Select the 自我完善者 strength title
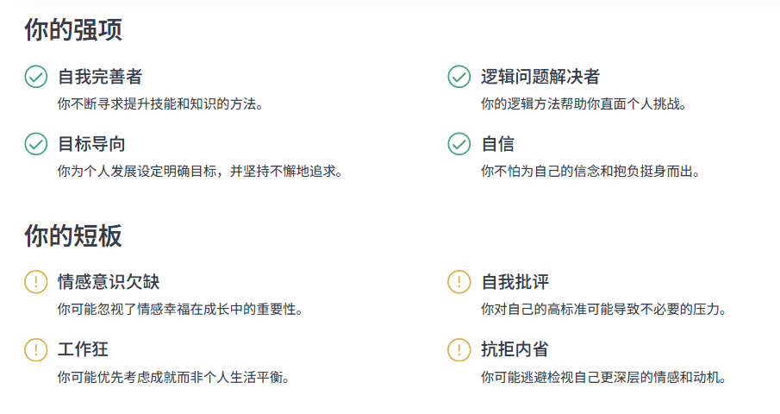This screenshot has height=414, width=780. click(100, 77)
